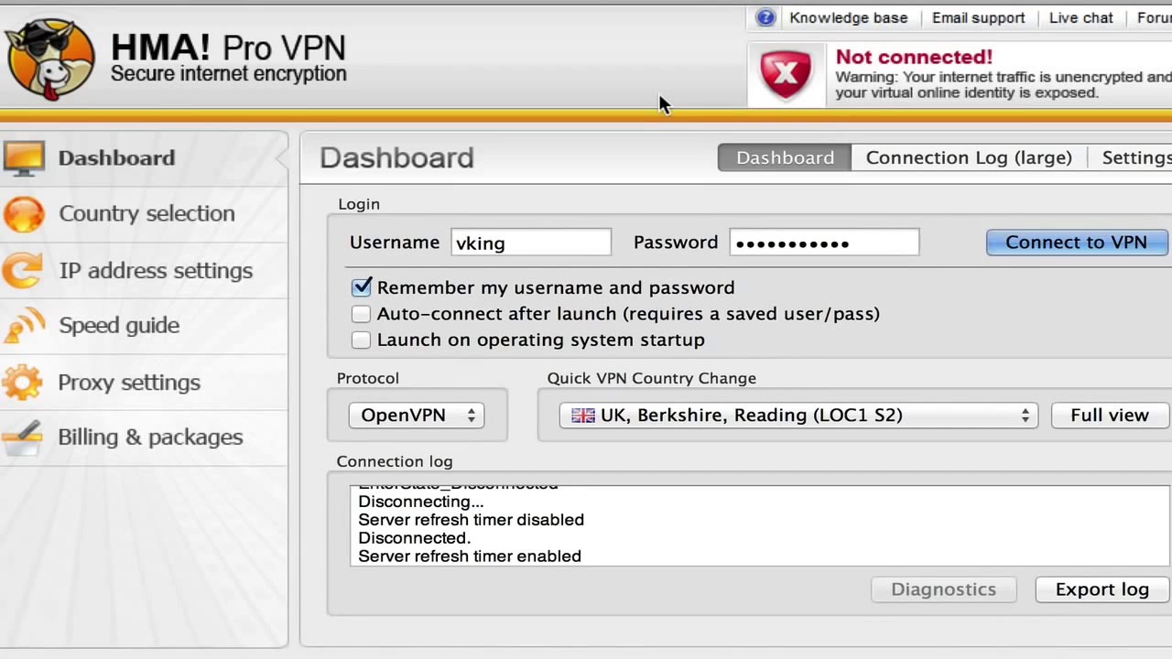The image size is (1172, 659).
Task: Click the Connect to VPN button
Action: coord(1076,243)
